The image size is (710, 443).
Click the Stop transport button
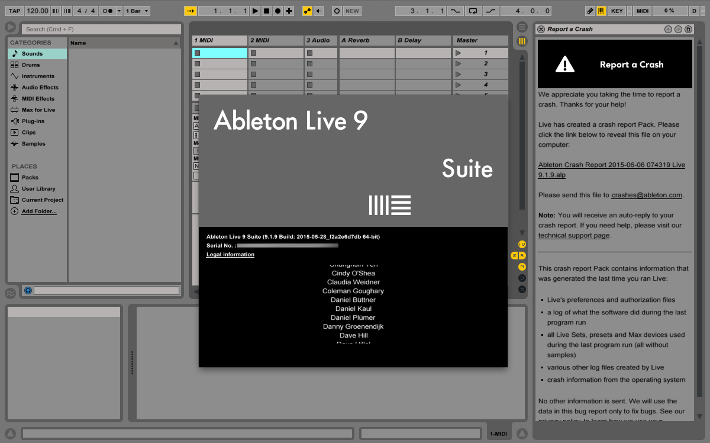click(x=266, y=11)
